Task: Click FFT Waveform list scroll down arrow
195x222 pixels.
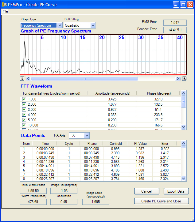Action: [x=184, y=127]
